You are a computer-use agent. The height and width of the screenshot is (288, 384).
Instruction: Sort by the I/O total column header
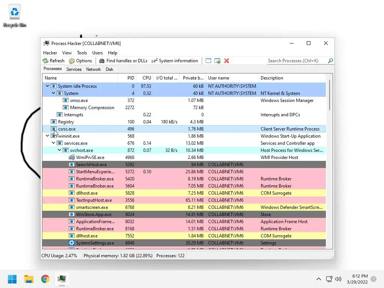(166, 78)
